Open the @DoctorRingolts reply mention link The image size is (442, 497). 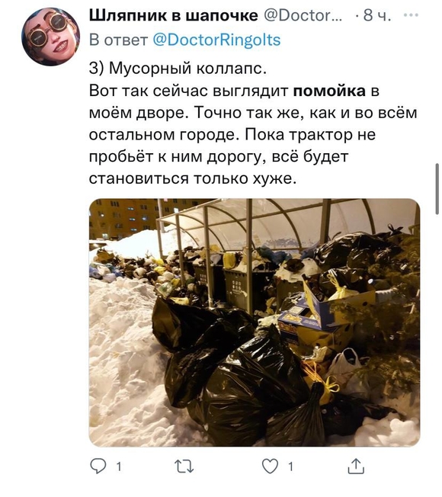click(x=216, y=40)
